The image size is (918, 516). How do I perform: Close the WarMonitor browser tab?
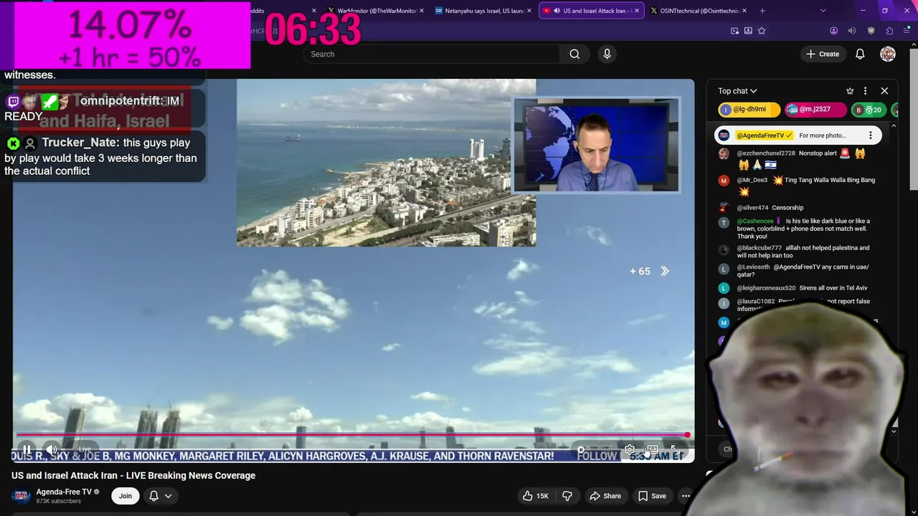422,11
